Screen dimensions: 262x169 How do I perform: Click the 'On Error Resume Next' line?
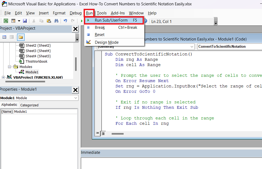click(142, 81)
